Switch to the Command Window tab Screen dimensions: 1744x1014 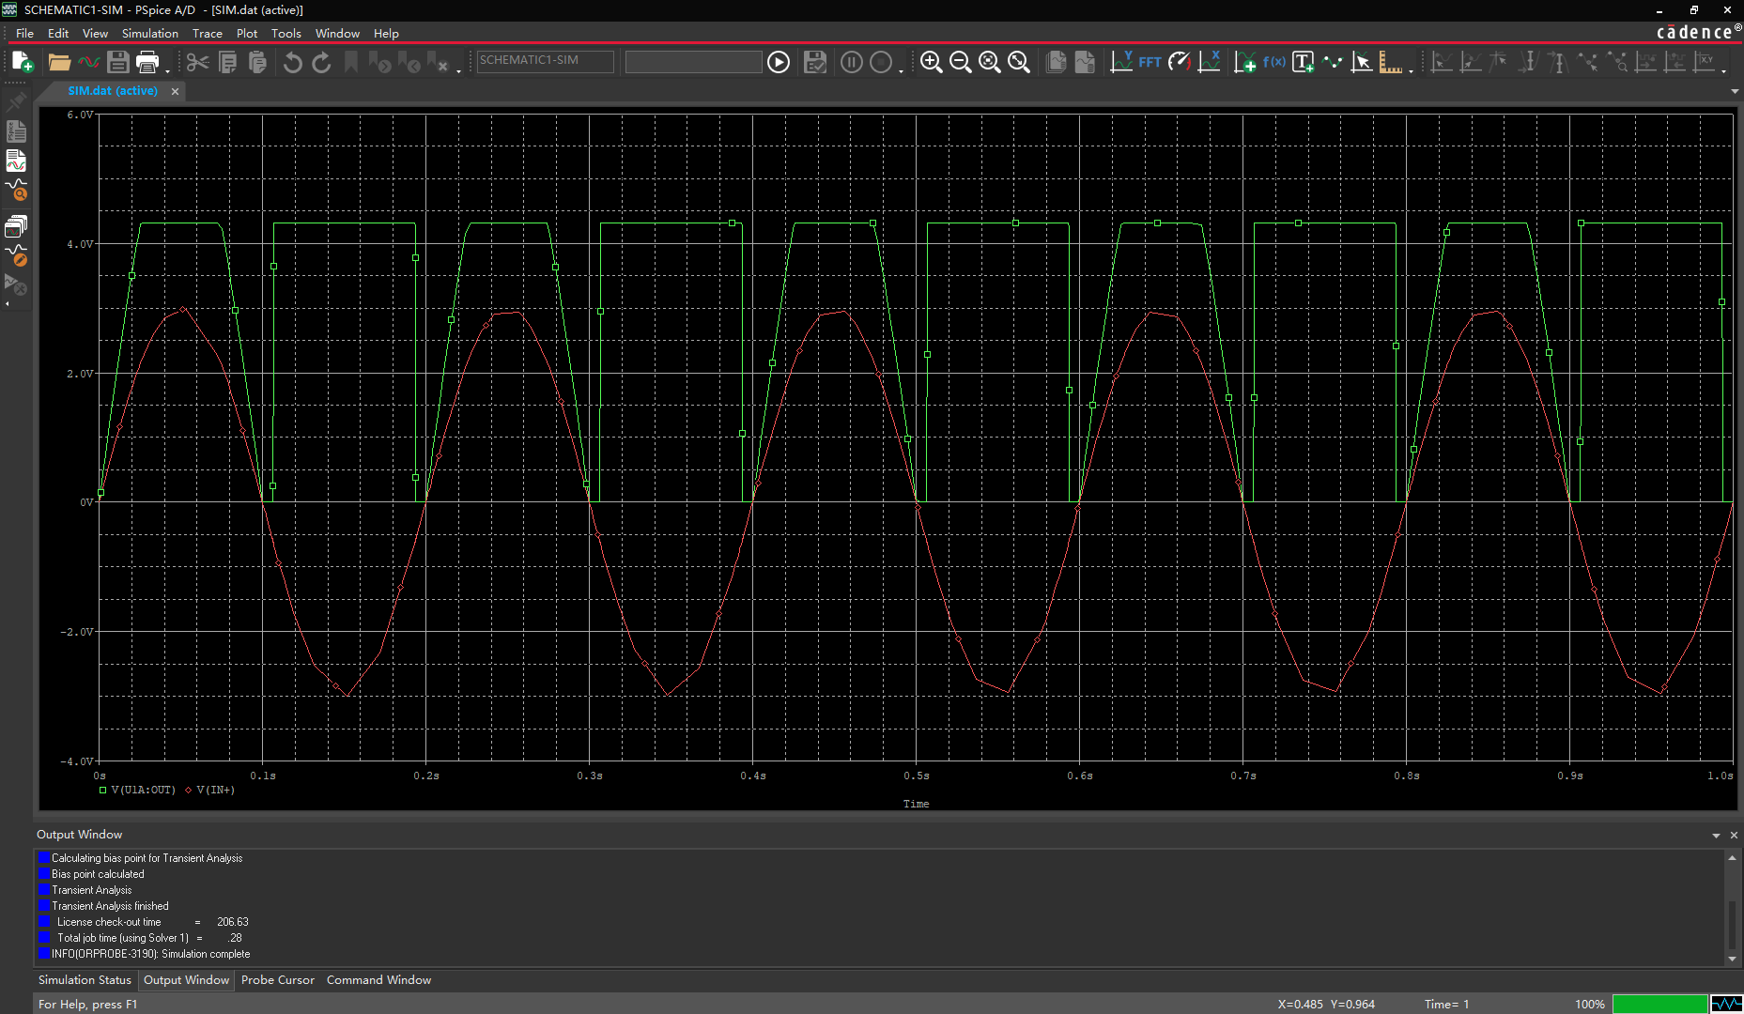click(378, 979)
